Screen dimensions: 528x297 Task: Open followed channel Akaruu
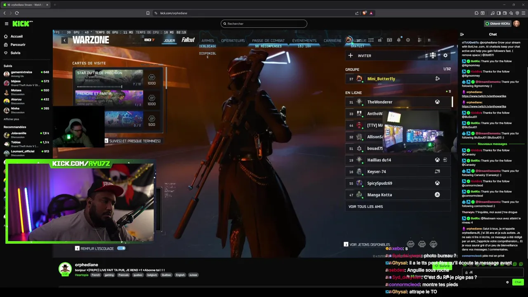tap(26, 101)
